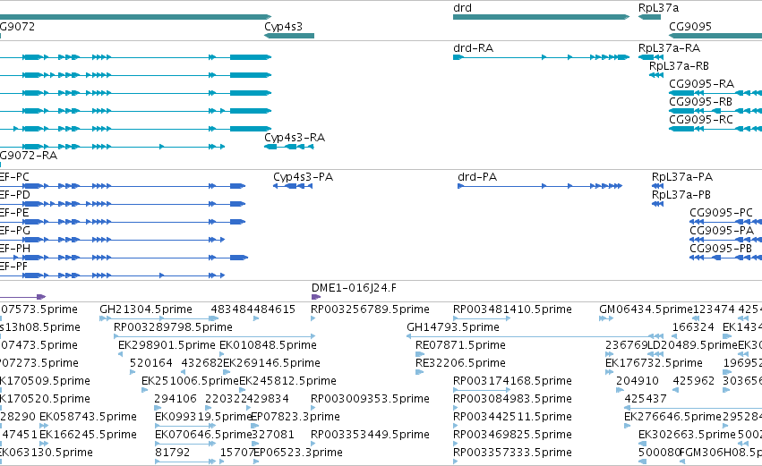The height and width of the screenshot is (466, 762).
Task: Select the CG9095 gene label
Action: tap(690, 26)
